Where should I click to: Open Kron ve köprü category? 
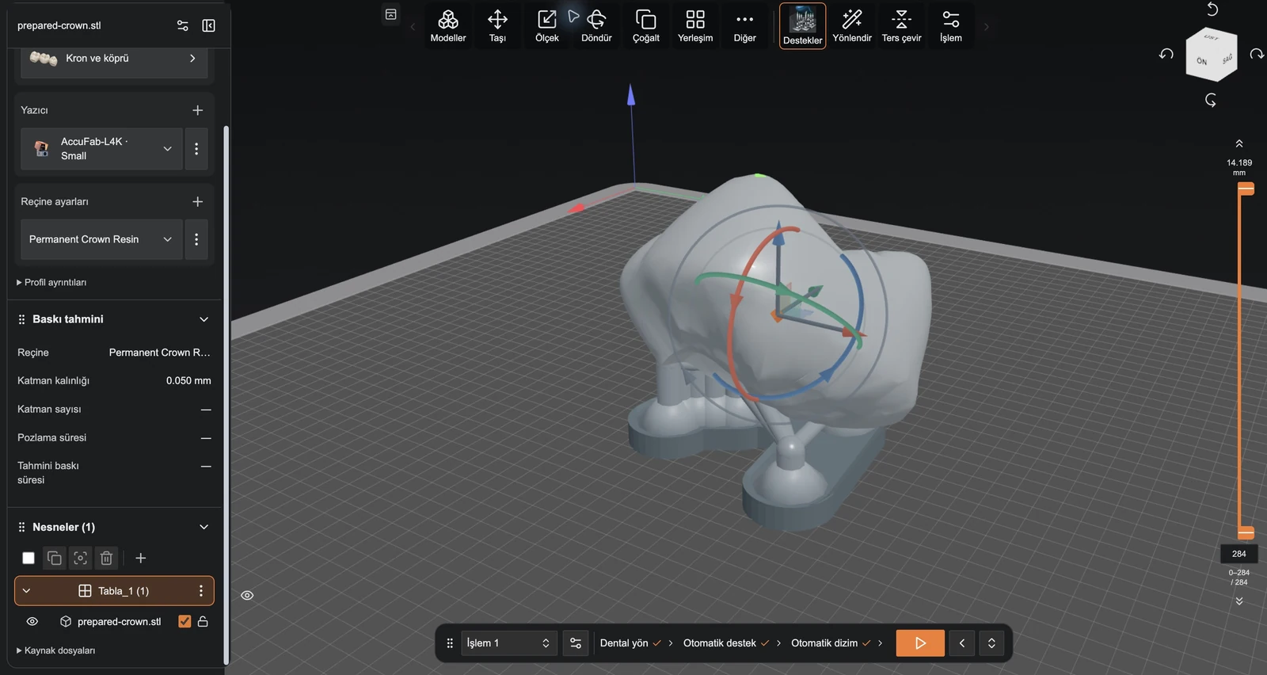pos(114,59)
